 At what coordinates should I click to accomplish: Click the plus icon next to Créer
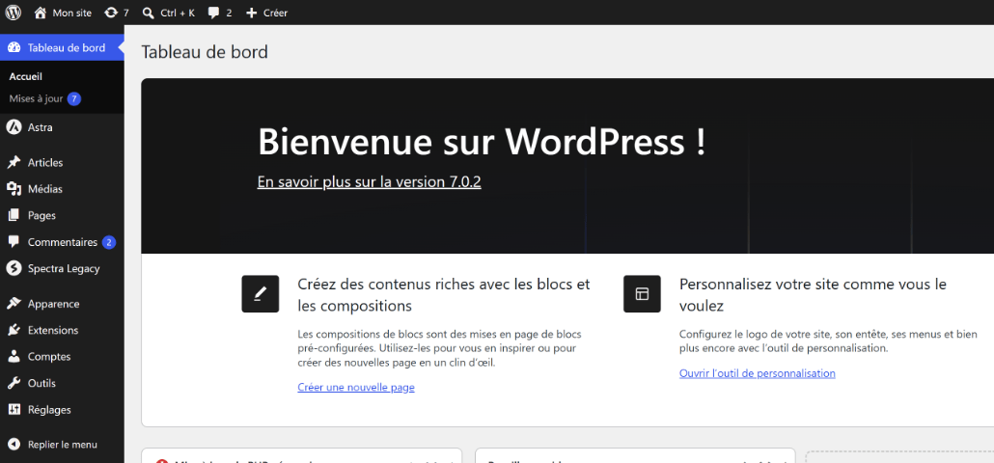click(x=252, y=13)
